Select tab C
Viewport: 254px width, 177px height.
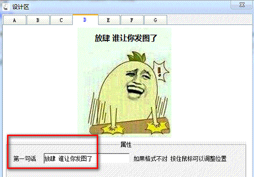tap(61, 20)
